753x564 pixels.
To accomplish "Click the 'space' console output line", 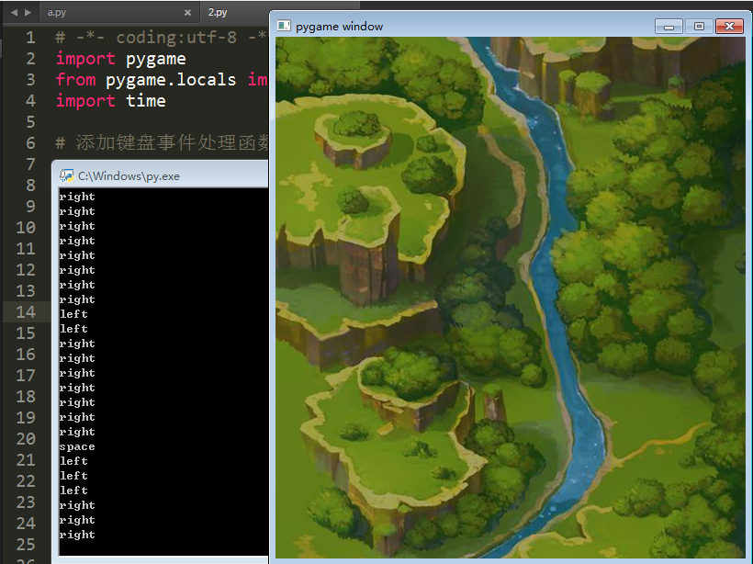I will pos(77,446).
